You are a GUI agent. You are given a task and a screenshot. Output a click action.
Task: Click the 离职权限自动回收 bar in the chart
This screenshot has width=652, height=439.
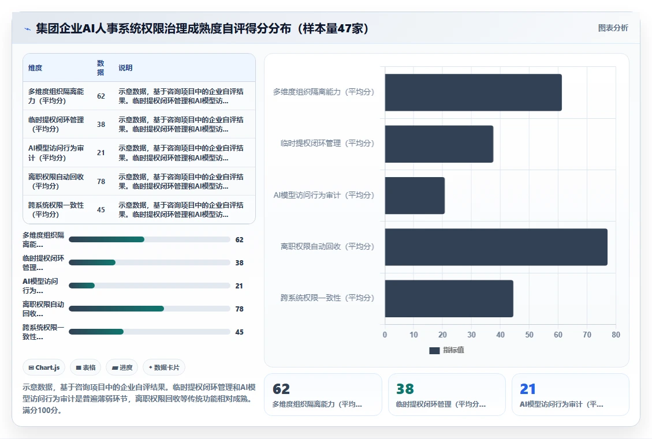[x=496, y=247]
